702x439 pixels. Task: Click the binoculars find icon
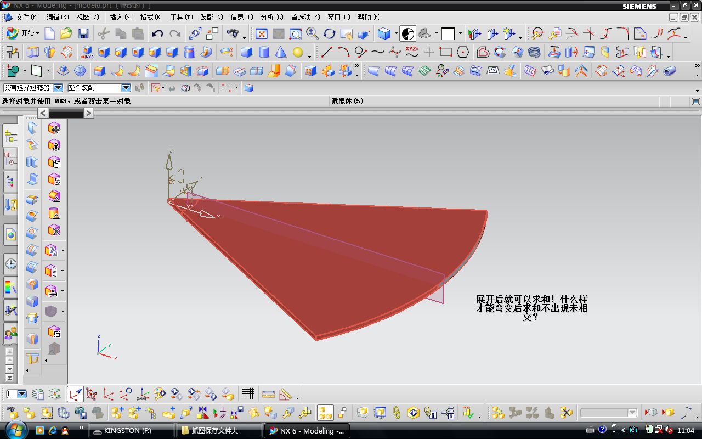coord(233,33)
